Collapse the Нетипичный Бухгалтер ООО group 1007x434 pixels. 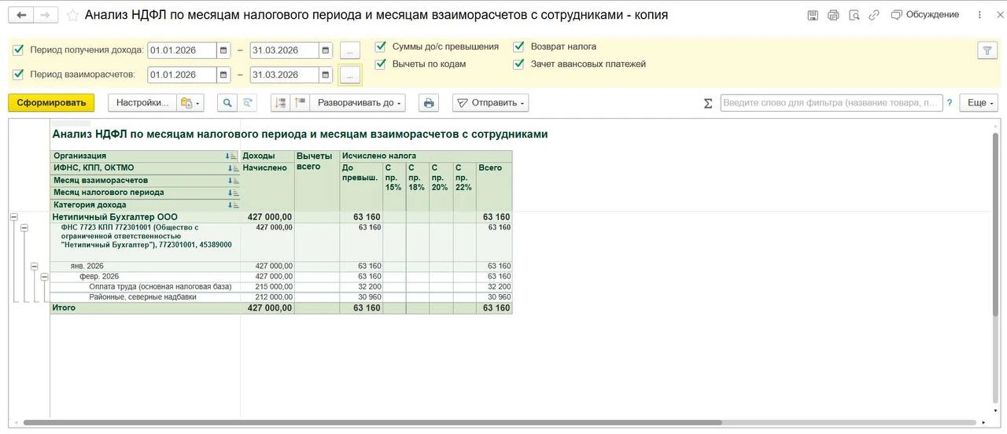13,217
